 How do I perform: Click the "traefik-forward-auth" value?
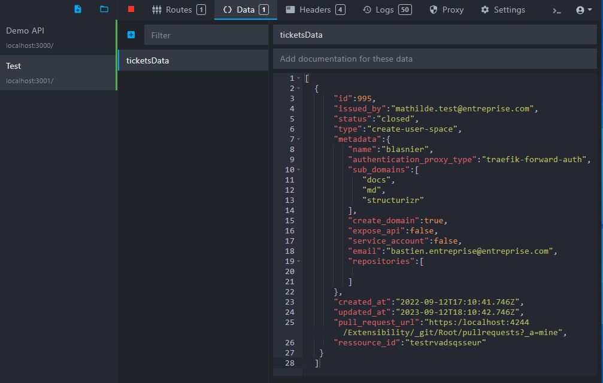(x=534, y=159)
